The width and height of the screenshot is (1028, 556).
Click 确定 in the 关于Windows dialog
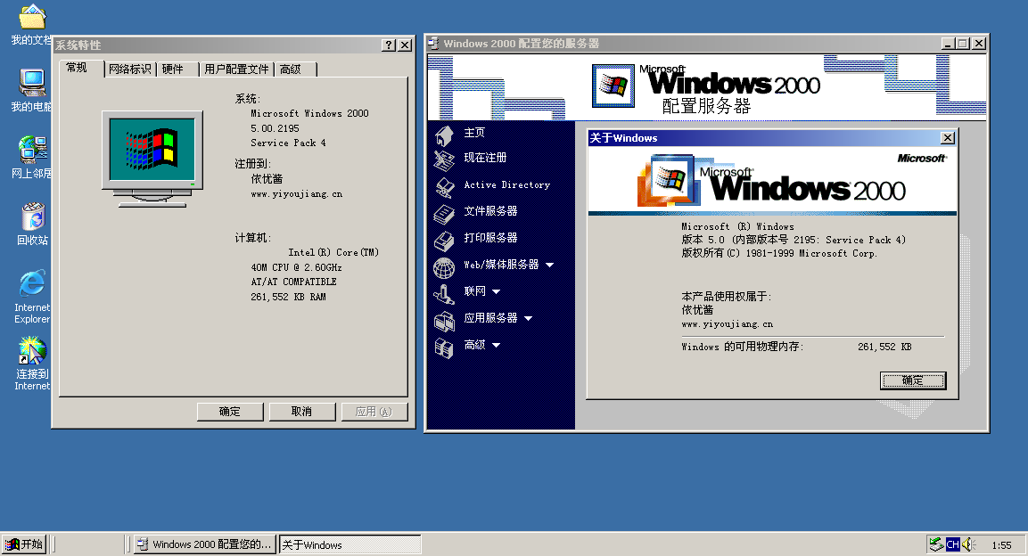click(913, 380)
